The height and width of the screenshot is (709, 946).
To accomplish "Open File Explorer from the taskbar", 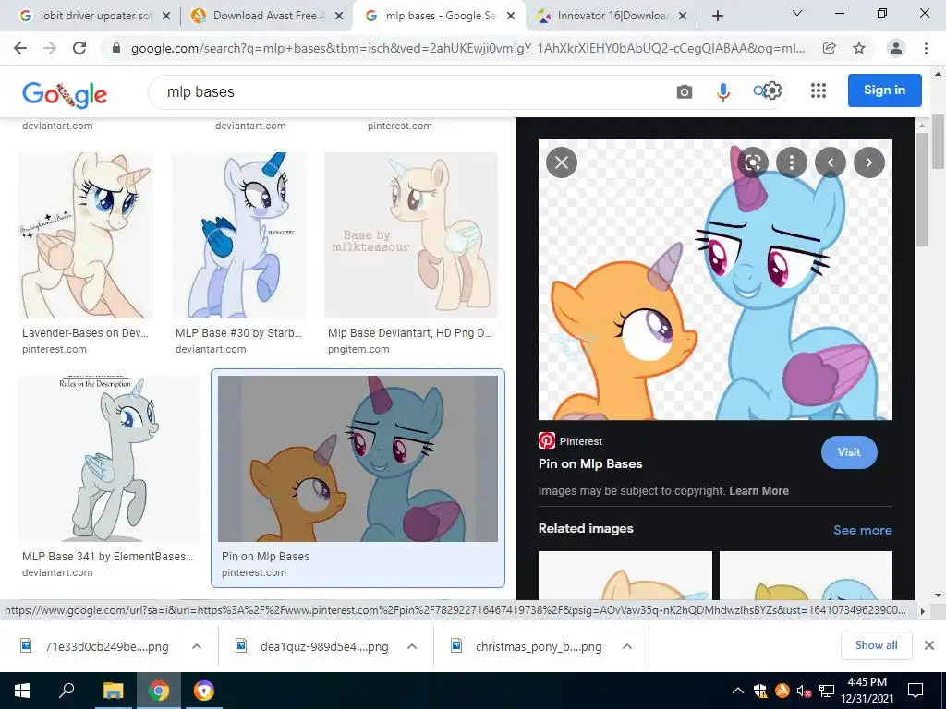I will (113, 691).
